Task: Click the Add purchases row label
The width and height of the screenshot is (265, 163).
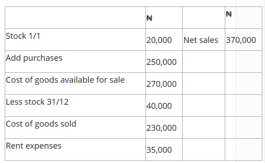Action: pos(34,58)
